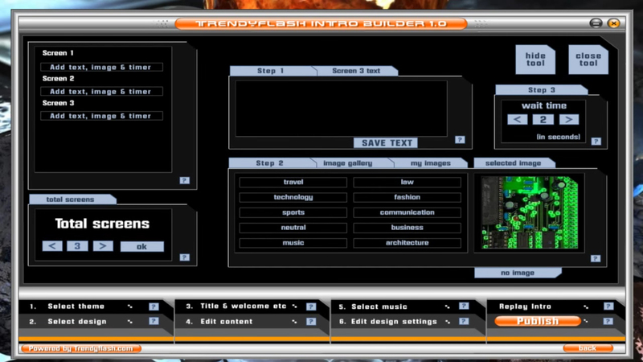Switch to the my images tab

click(431, 163)
